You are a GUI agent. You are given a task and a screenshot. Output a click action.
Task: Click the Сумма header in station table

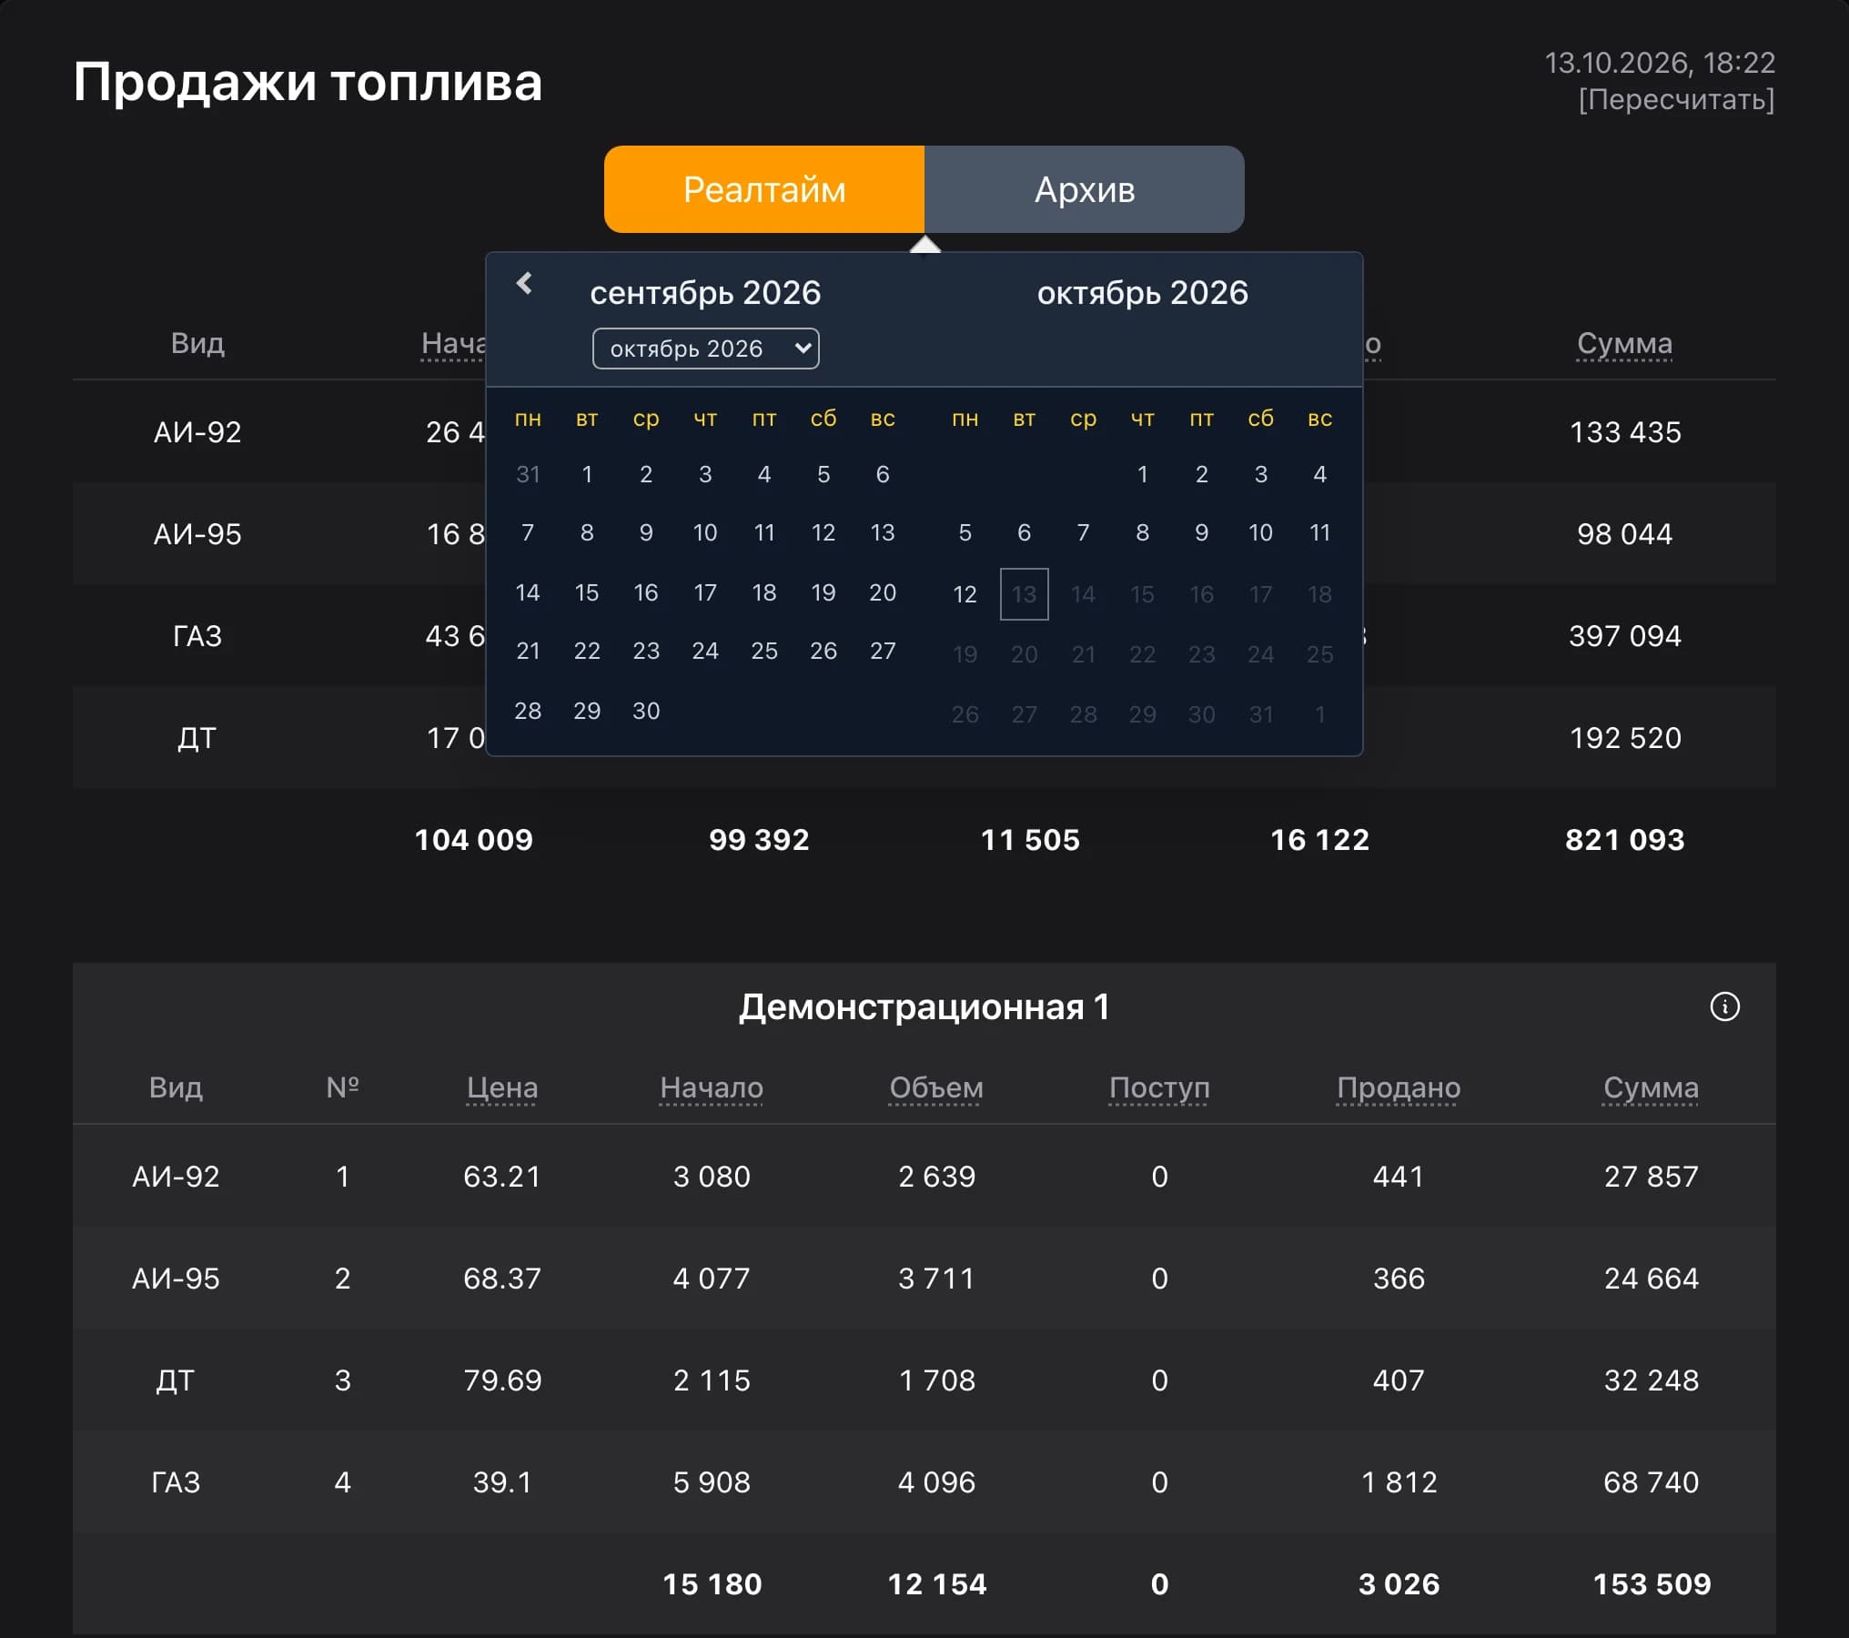point(1651,1087)
